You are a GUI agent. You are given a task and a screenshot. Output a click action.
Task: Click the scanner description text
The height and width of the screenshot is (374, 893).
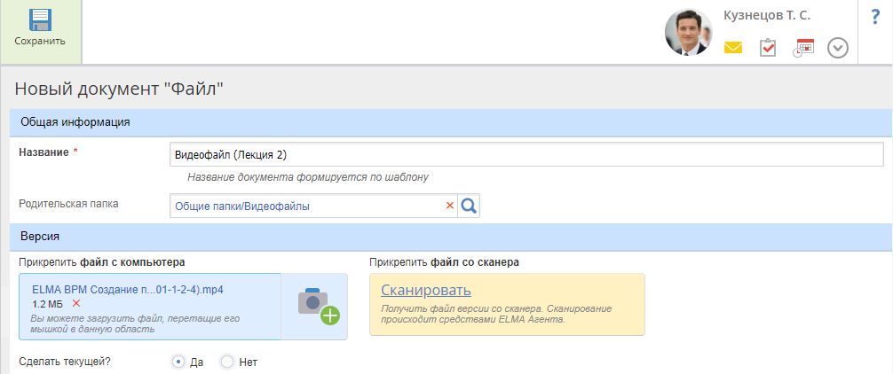point(496,314)
